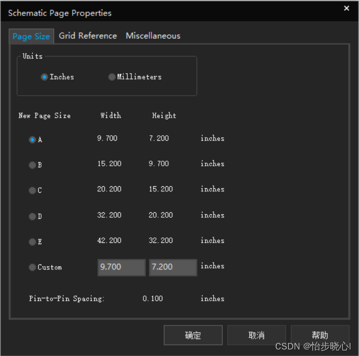The width and height of the screenshot is (359, 356).
Task: Enable the Custom page size option
Action: click(33, 267)
